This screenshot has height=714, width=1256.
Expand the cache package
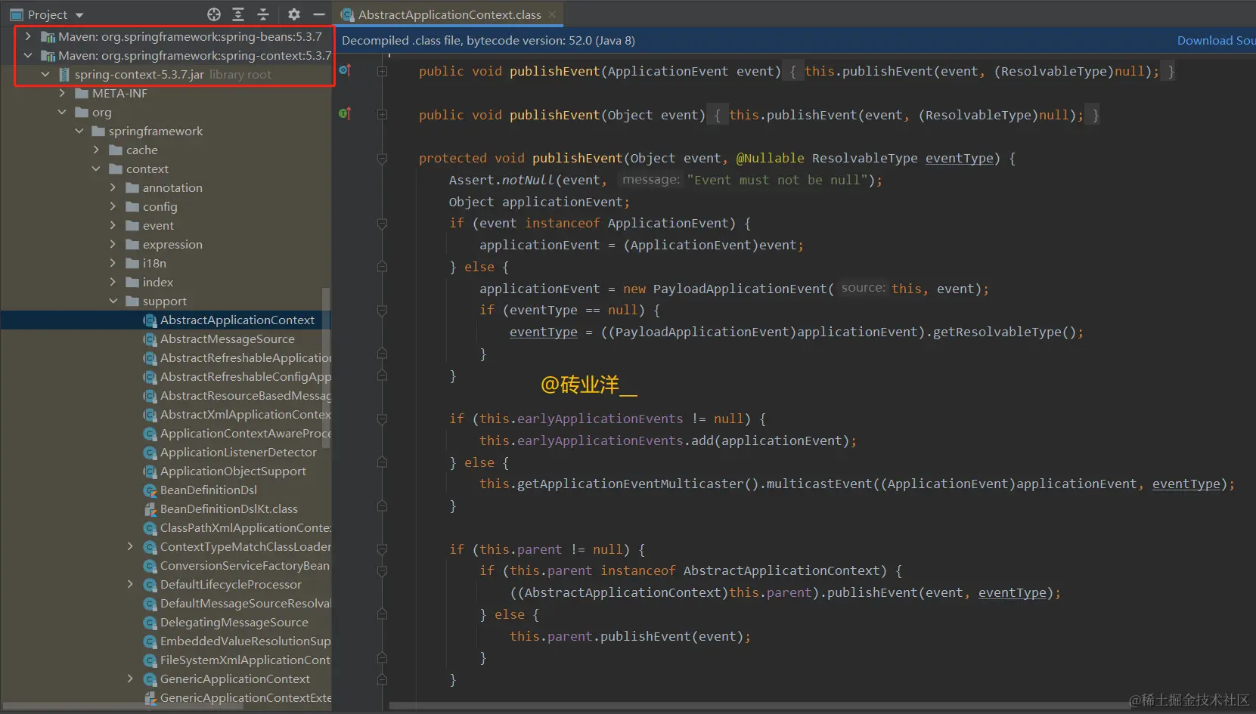(96, 150)
